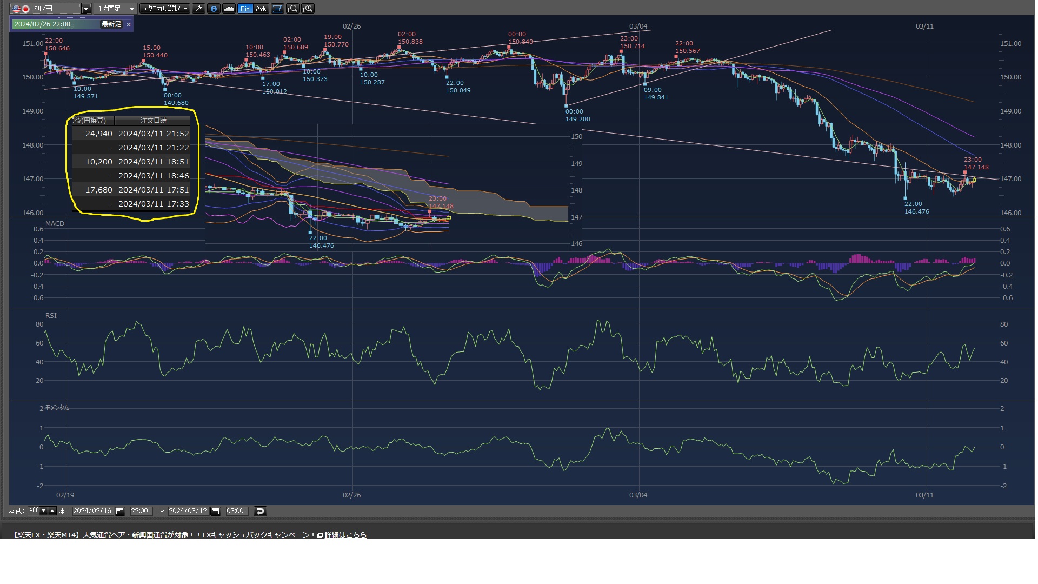Open the ドル/円 currency pair dropdown
Screen dimensions: 1038x584
click(86, 9)
